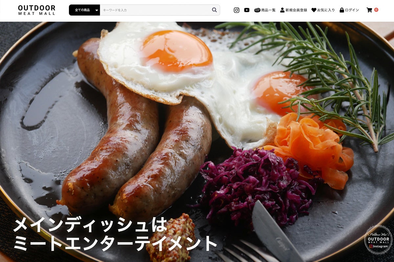This screenshot has width=394, height=262.
Task: Expand the caret arrow beside 全ての商品
Action: [96, 10]
